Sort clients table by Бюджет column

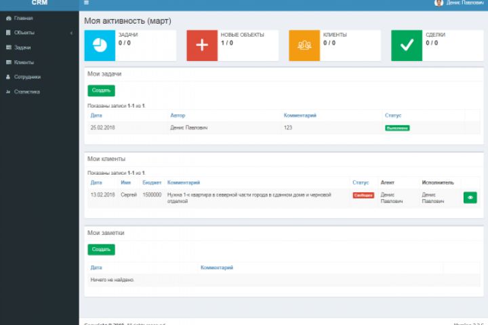click(x=152, y=183)
